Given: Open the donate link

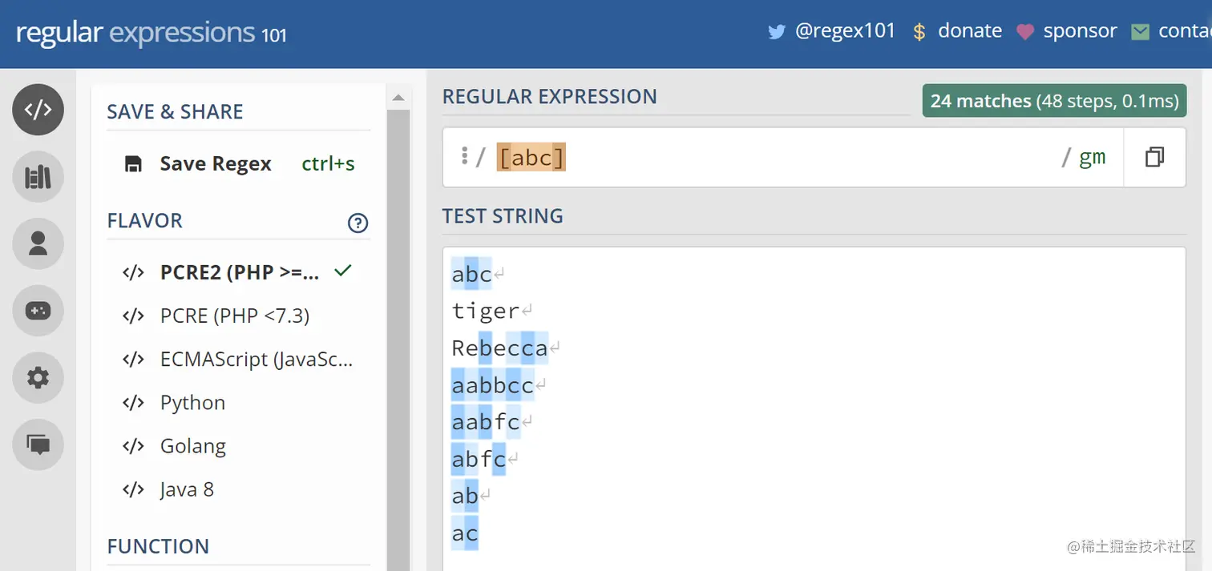Looking at the screenshot, I should pos(958,31).
